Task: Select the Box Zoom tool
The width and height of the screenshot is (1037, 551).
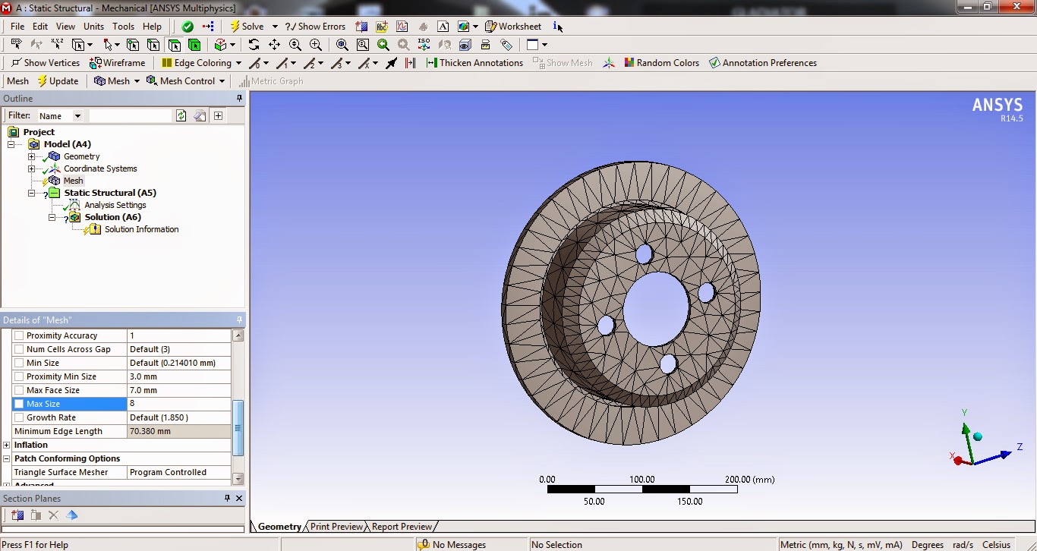Action: (363, 44)
